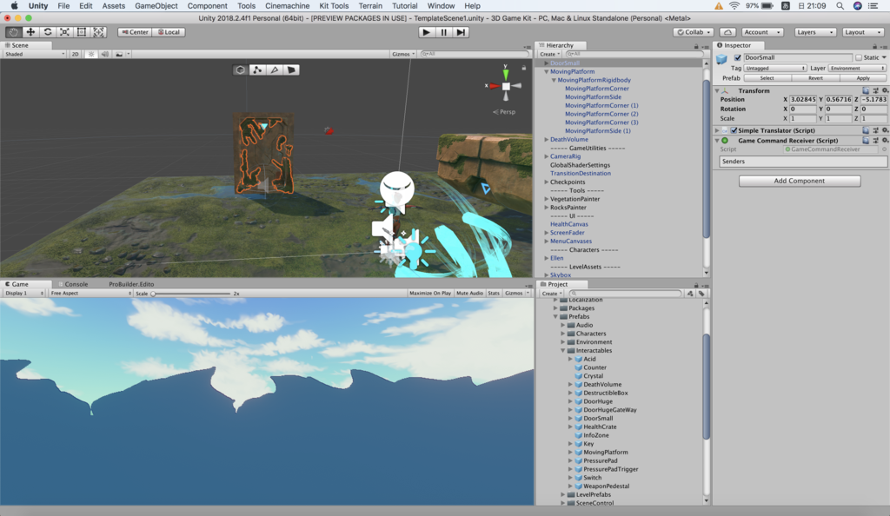The image size is (890, 516).
Task: Click prefab Select button
Action: point(767,78)
